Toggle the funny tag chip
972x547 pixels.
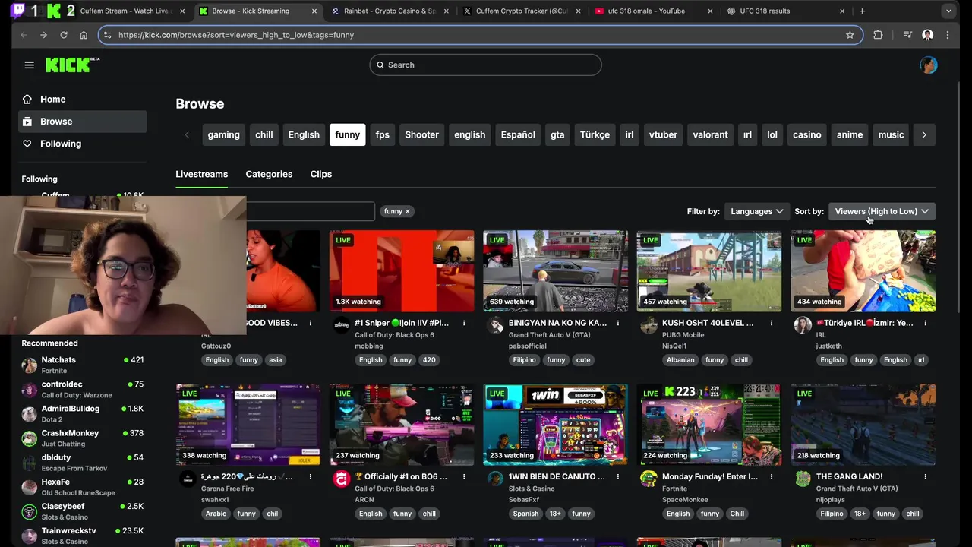click(x=347, y=134)
